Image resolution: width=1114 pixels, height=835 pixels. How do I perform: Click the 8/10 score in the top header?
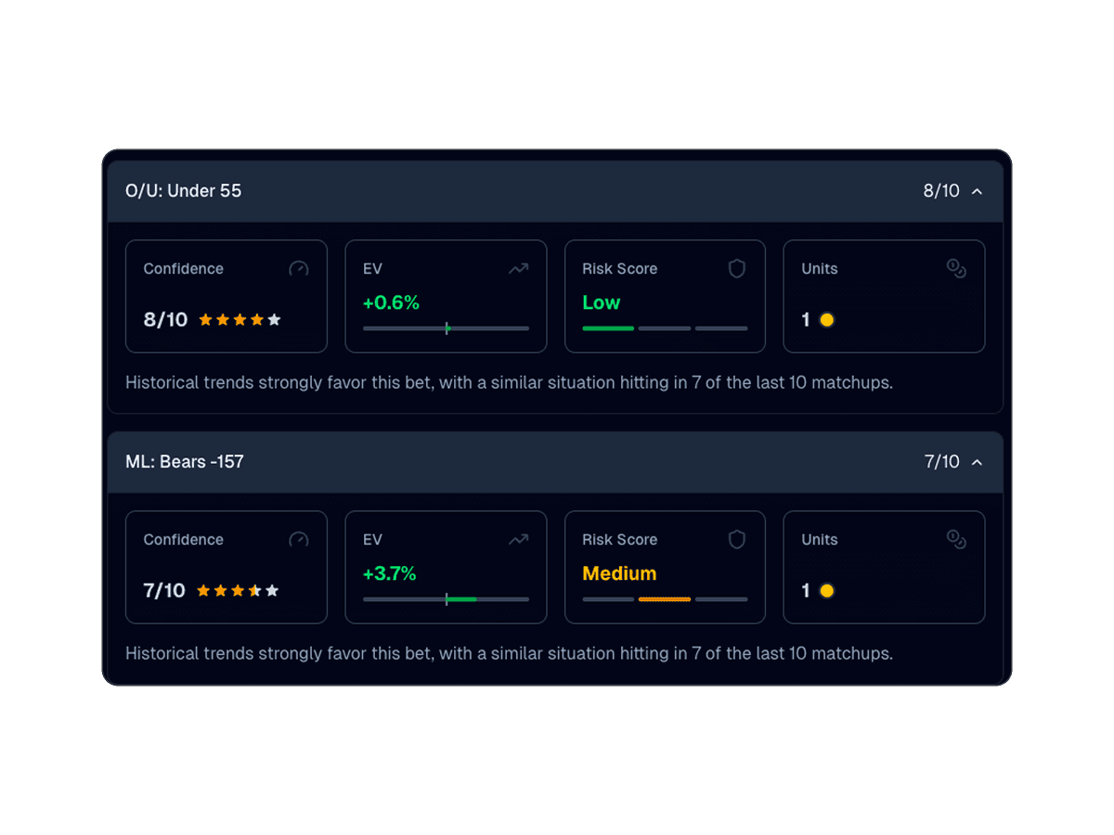pyautogui.click(x=941, y=191)
